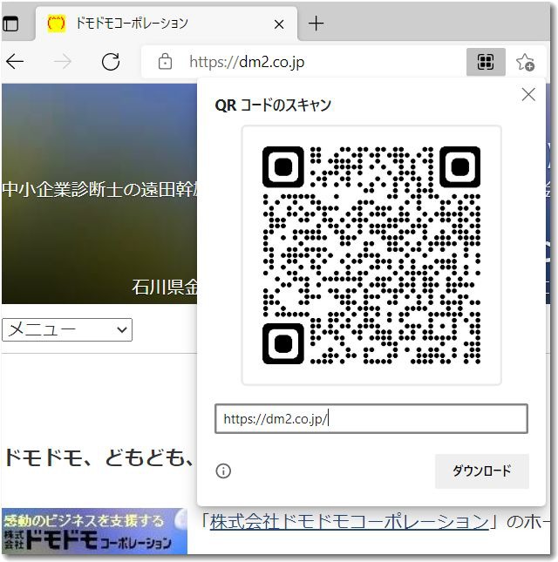Image resolution: width=558 pixels, height=562 pixels.
Task: Open a new tab with the plus button
Action: point(316,24)
